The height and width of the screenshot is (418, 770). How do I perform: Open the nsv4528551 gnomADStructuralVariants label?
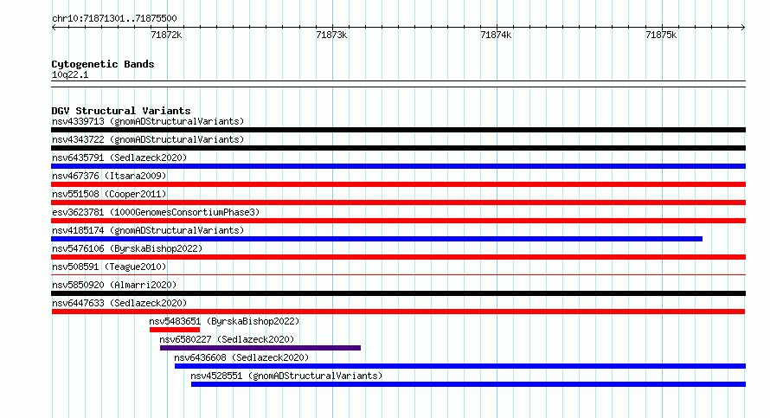[286, 376]
